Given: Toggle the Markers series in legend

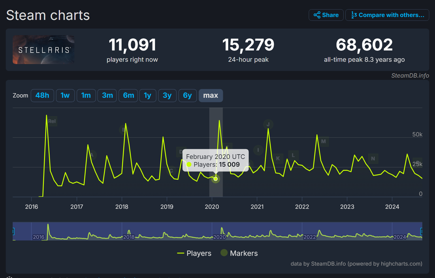Looking at the screenshot, I should click(239, 253).
